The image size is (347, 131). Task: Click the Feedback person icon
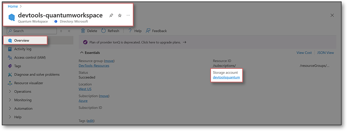148,31
